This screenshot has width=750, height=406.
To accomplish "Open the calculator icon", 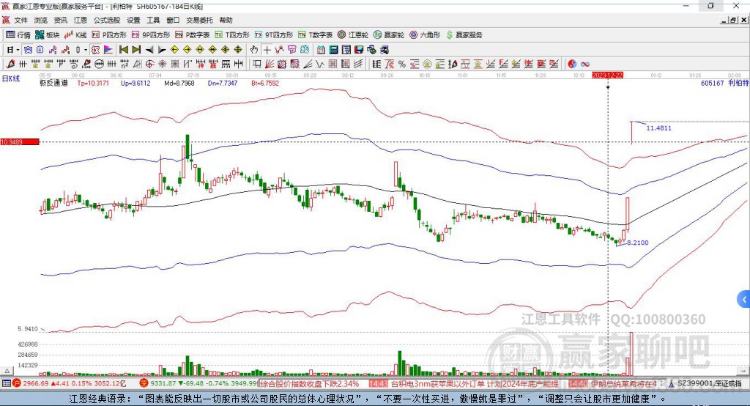I will click(333, 50).
